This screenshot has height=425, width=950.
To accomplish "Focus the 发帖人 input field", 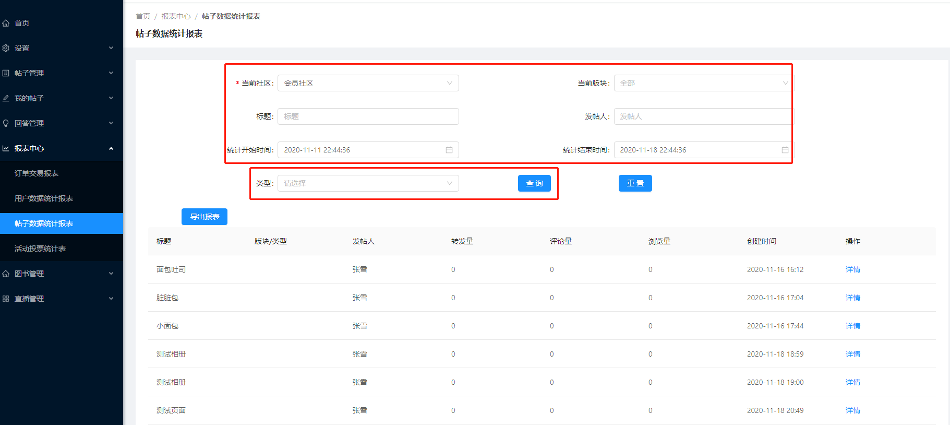I will (x=704, y=116).
